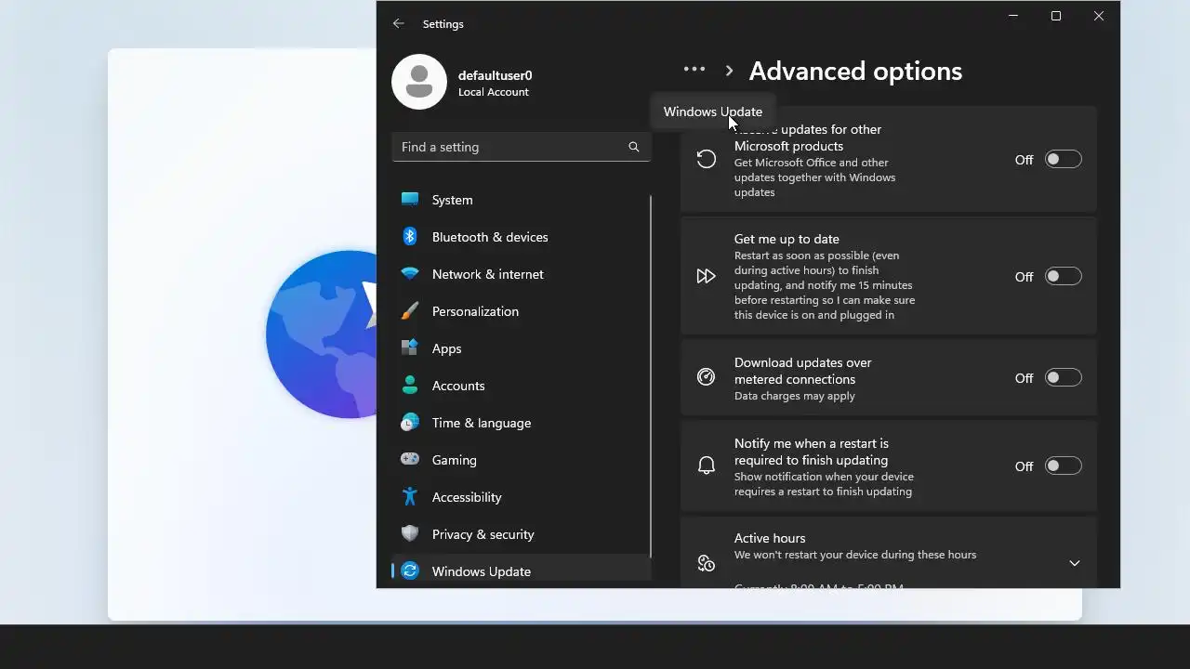
Task: Select Time & language category
Action: point(522,423)
